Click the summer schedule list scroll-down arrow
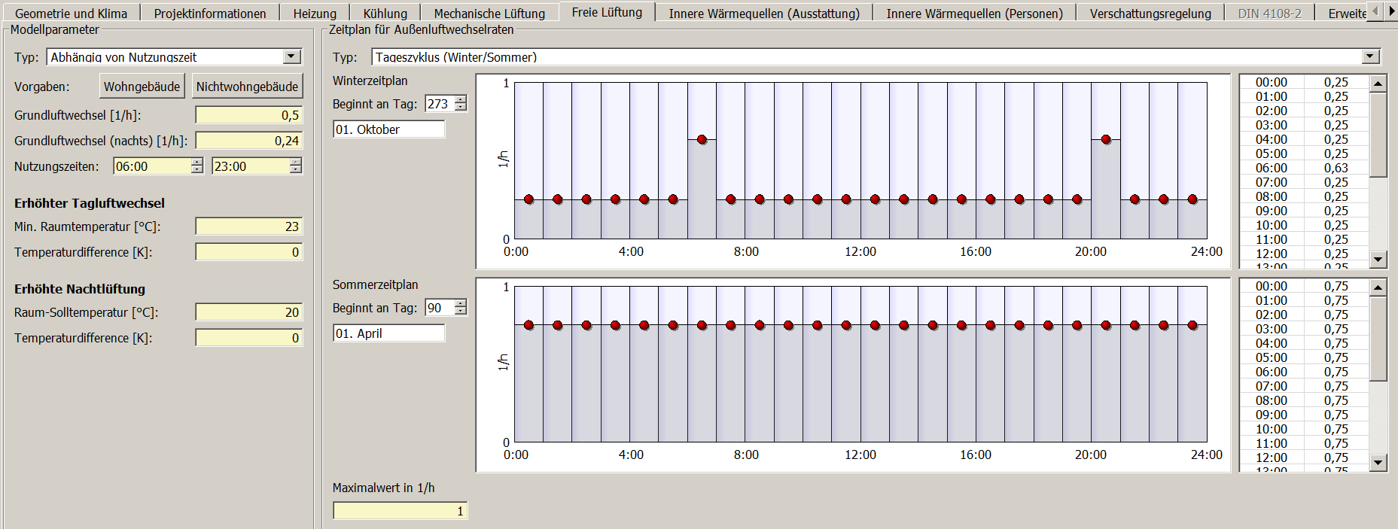The width and height of the screenshot is (1398, 529). (1378, 463)
